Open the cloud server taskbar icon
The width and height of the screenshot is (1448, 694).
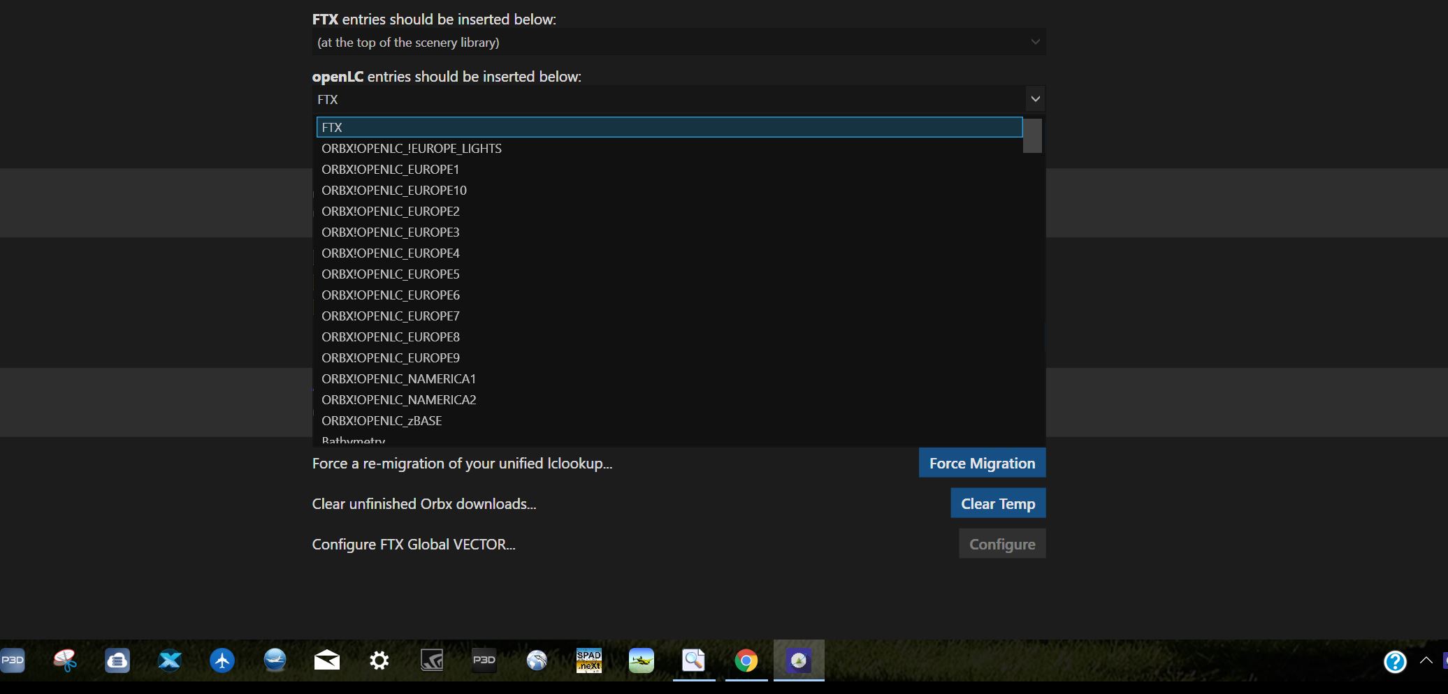[117, 660]
